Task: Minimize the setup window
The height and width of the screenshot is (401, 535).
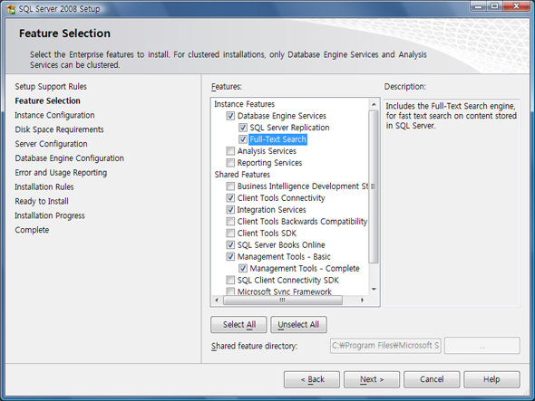Action: pos(479,5)
